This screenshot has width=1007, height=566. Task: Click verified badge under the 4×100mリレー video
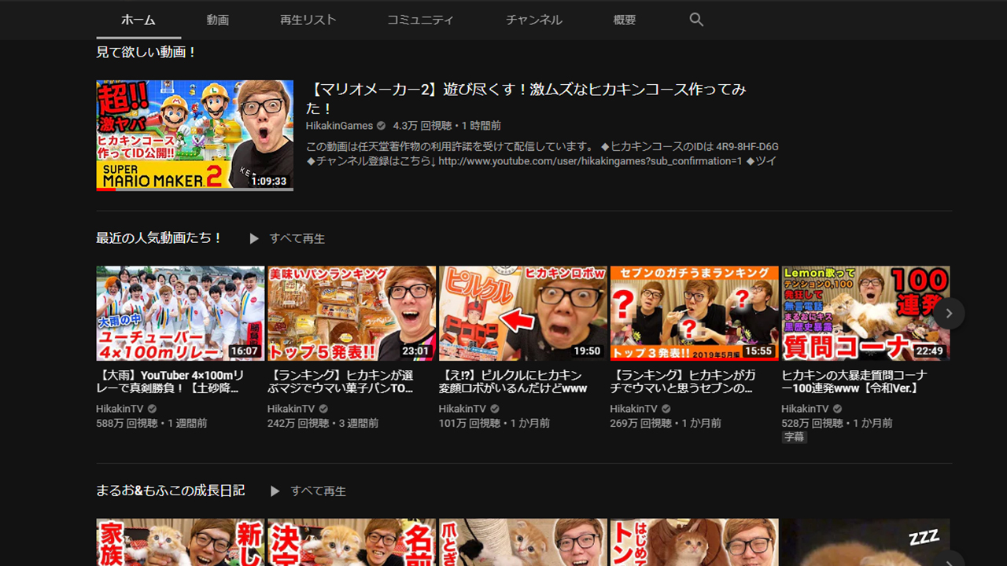click(x=152, y=409)
